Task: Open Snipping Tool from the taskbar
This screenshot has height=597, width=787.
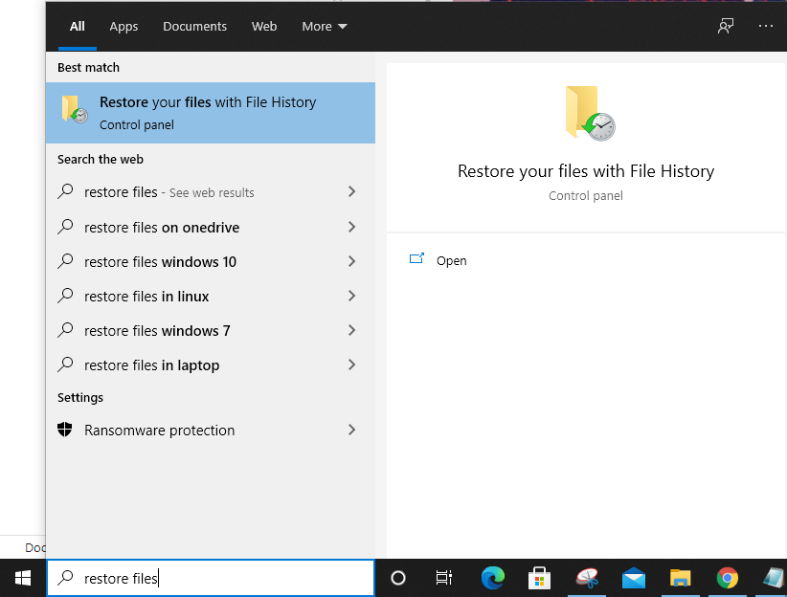Action: coord(587,578)
